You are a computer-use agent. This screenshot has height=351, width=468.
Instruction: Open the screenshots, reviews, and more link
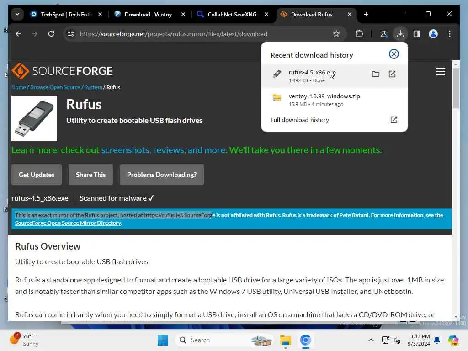pos(164,150)
